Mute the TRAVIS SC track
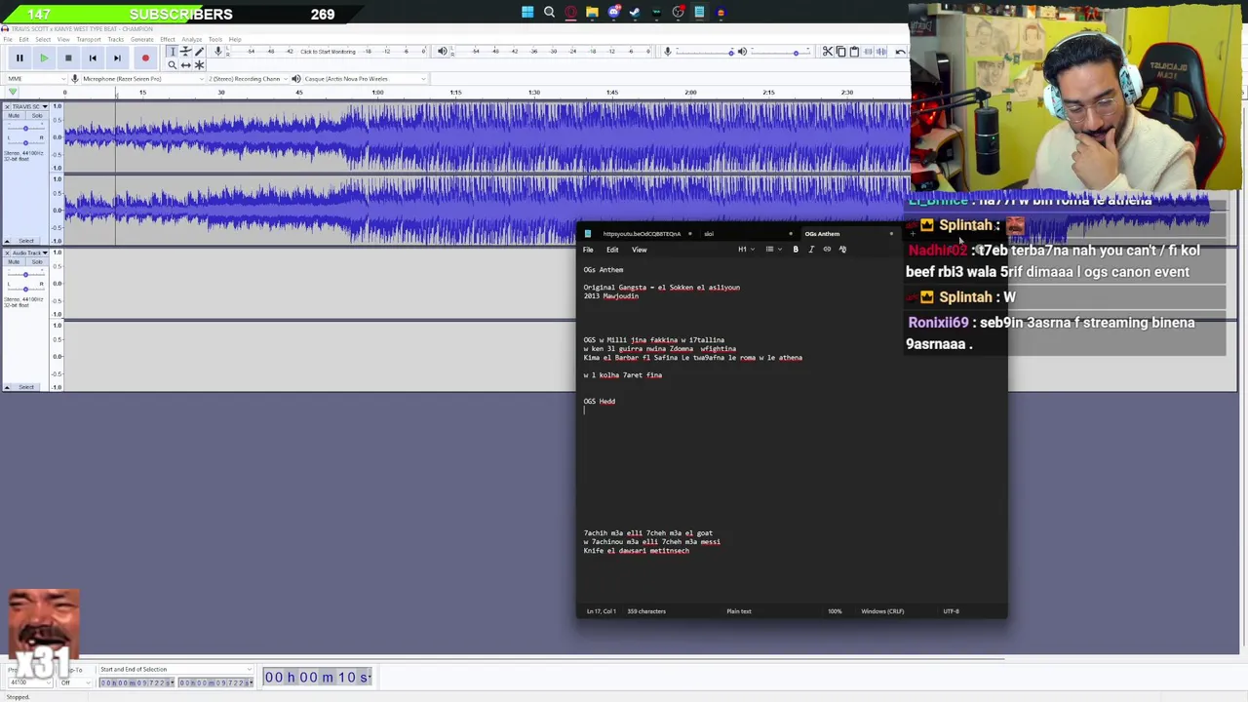Screen dimensions: 1248x702 (15, 116)
